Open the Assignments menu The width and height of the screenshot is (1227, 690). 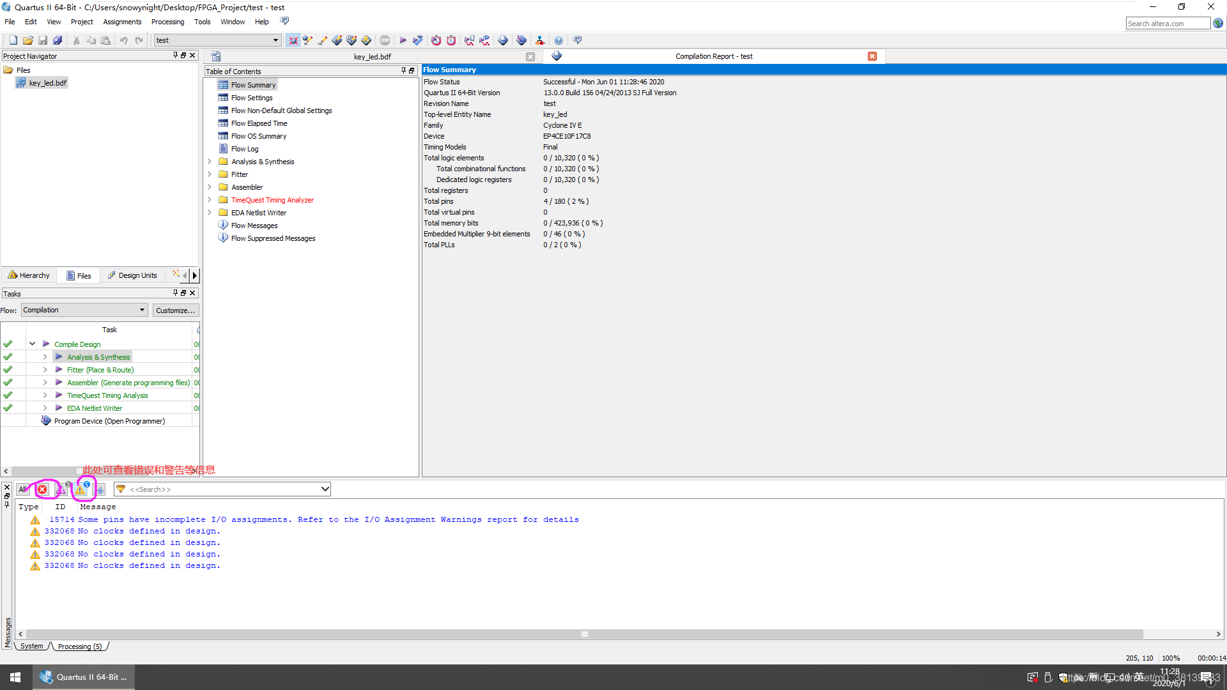tap(122, 22)
